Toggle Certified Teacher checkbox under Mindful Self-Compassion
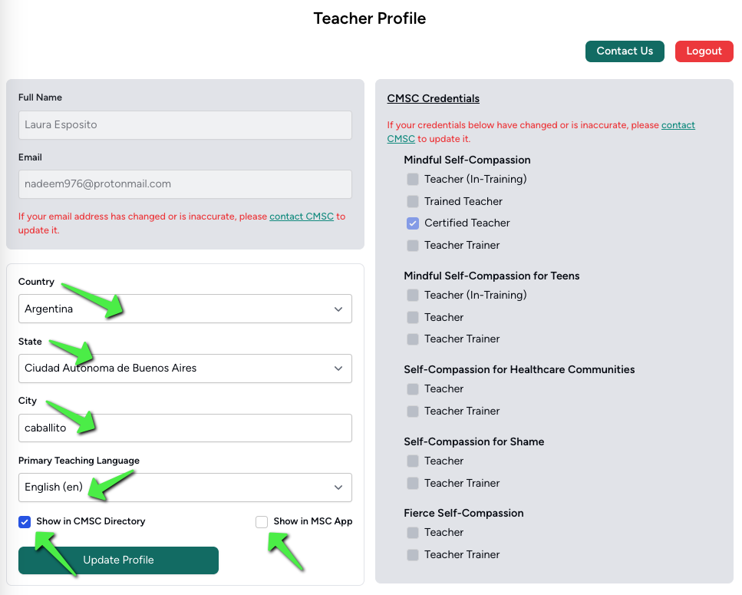 (x=413, y=223)
